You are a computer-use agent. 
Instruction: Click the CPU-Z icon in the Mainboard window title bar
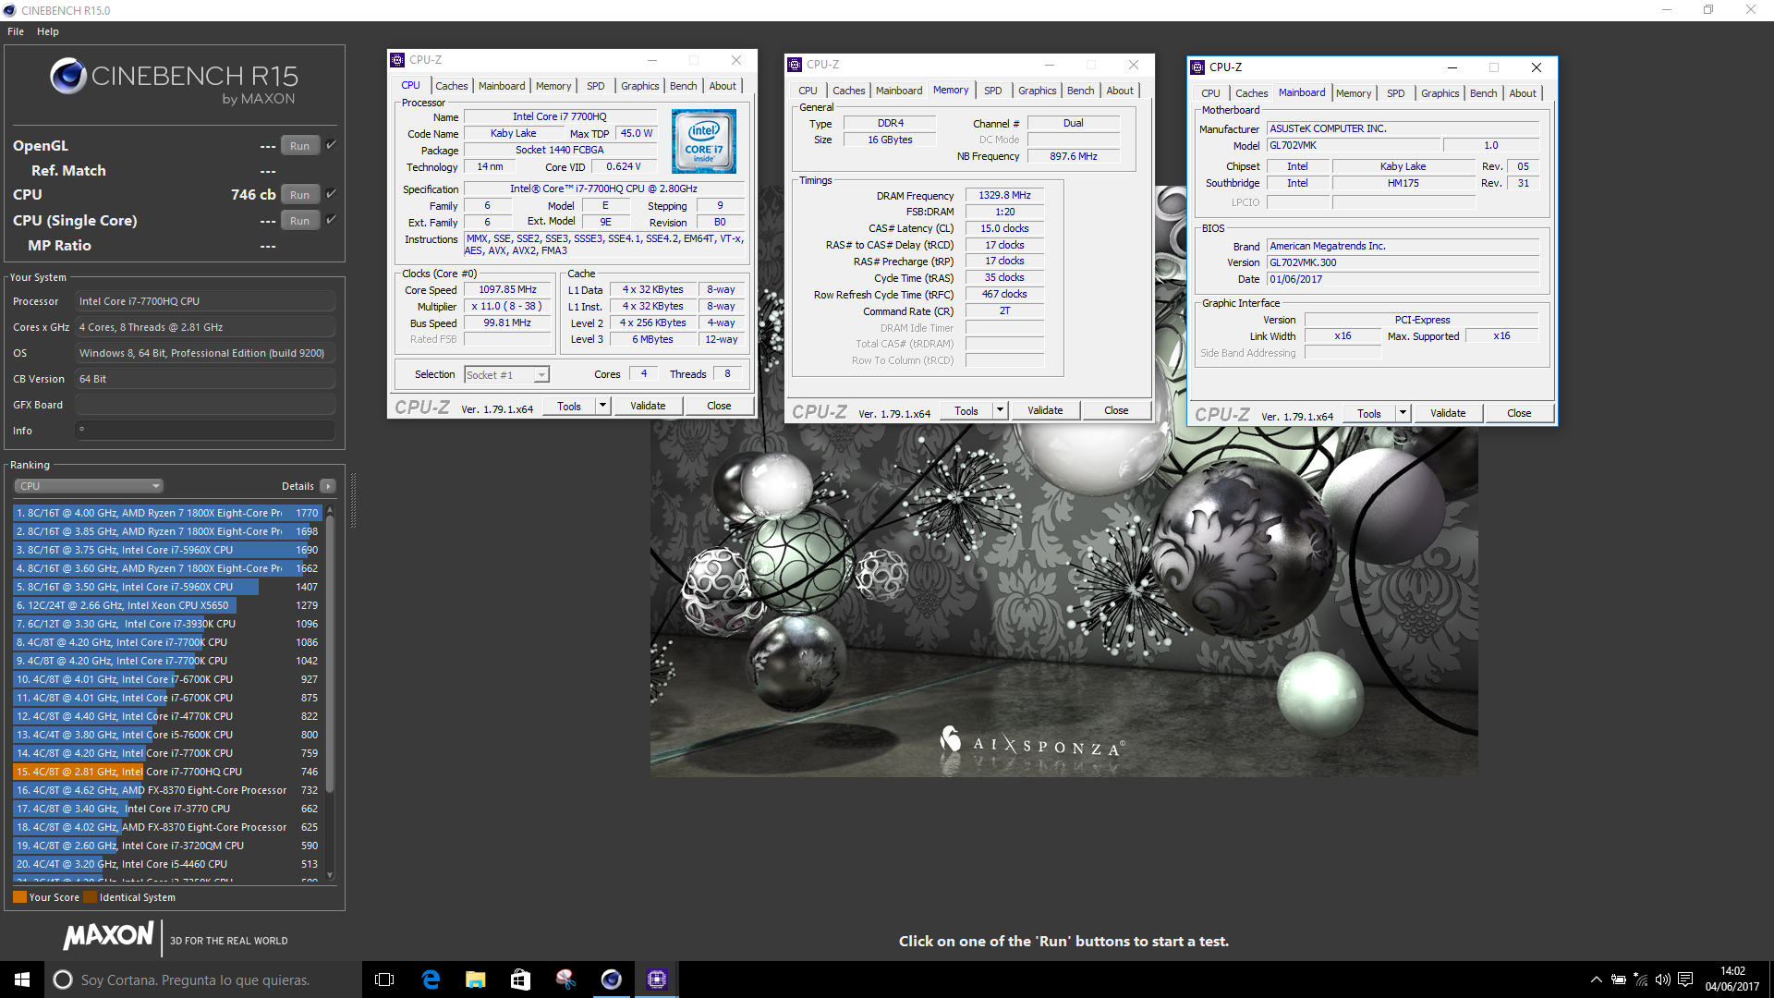[1197, 67]
